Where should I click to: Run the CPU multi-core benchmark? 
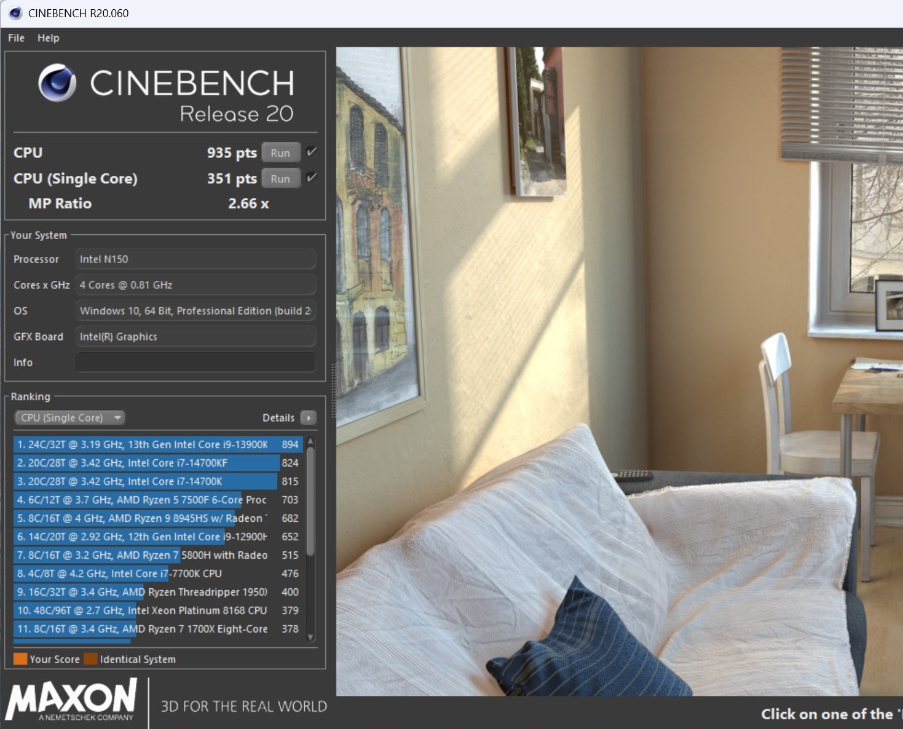[281, 152]
